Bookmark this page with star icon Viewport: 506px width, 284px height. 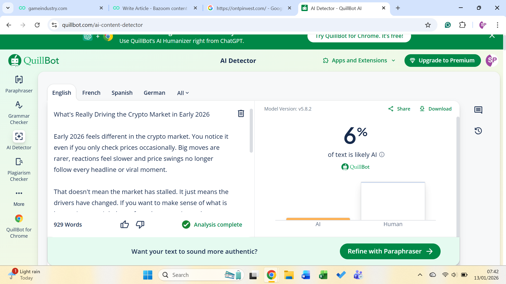[x=428, y=25]
